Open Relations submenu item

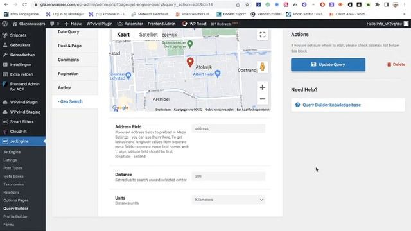tap(12, 193)
